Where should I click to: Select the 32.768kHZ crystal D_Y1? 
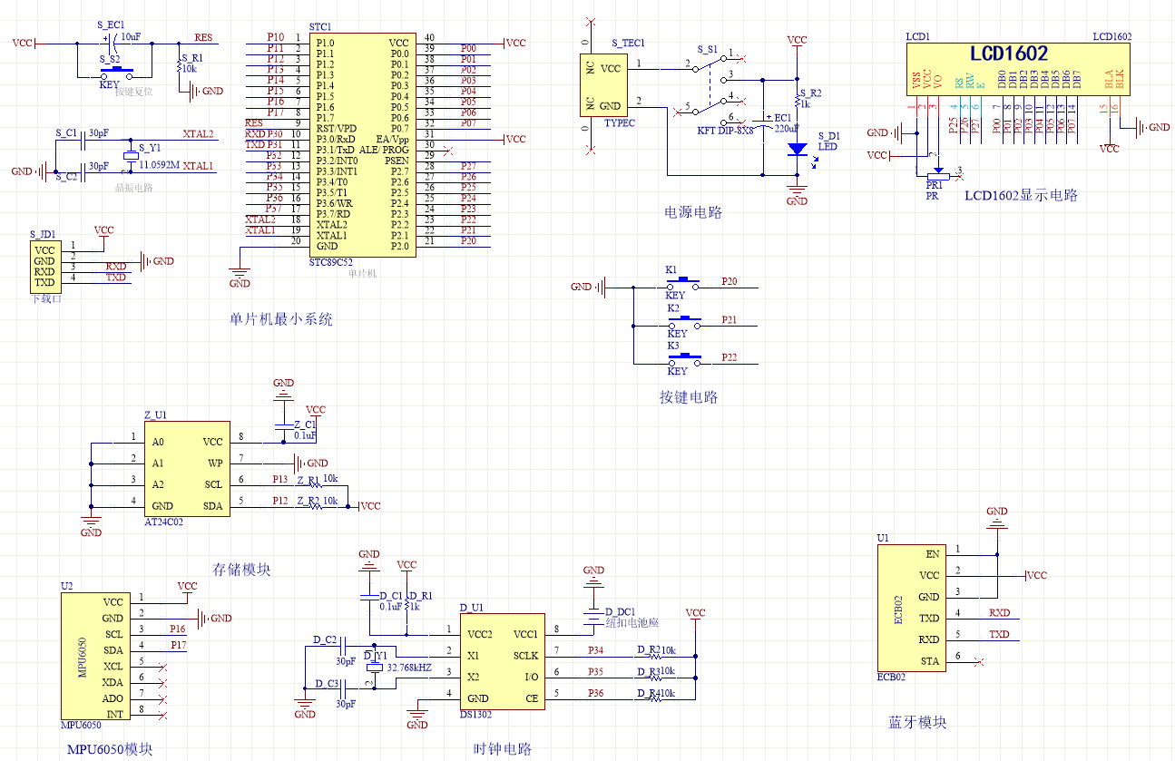(x=373, y=667)
